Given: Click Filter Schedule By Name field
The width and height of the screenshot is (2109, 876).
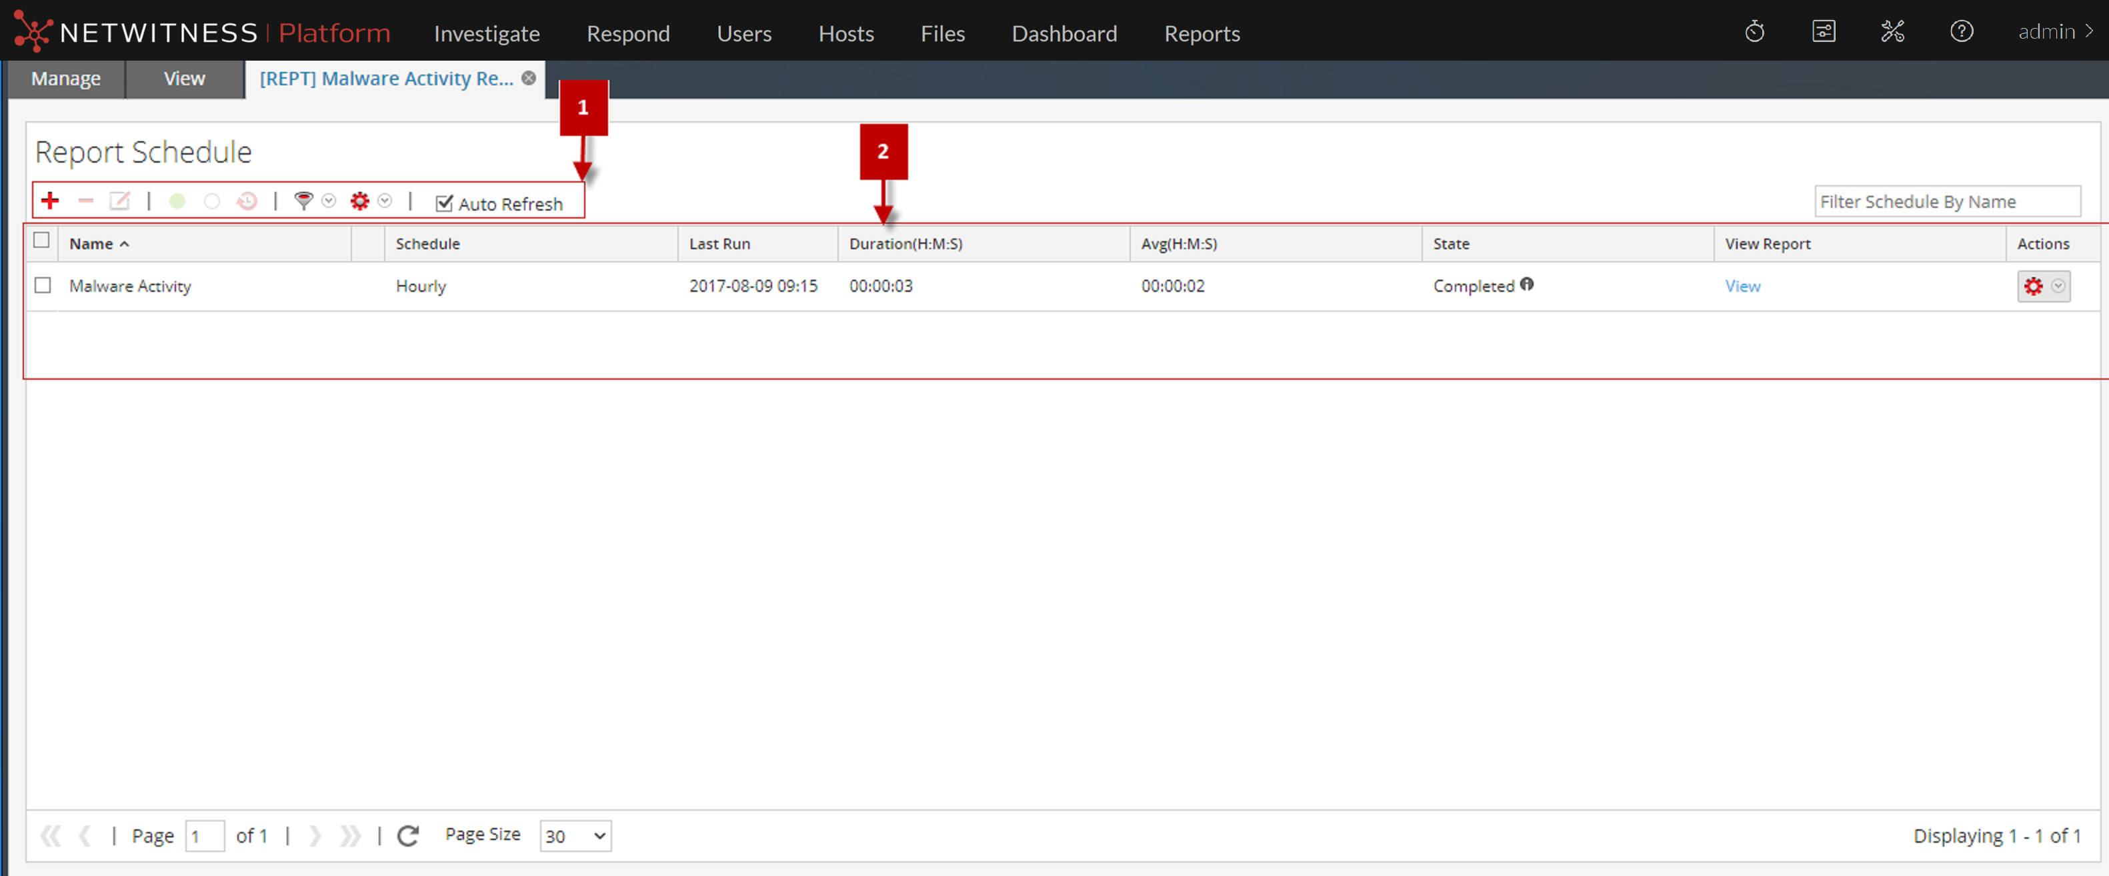Looking at the screenshot, I should pyautogui.click(x=1946, y=202).
